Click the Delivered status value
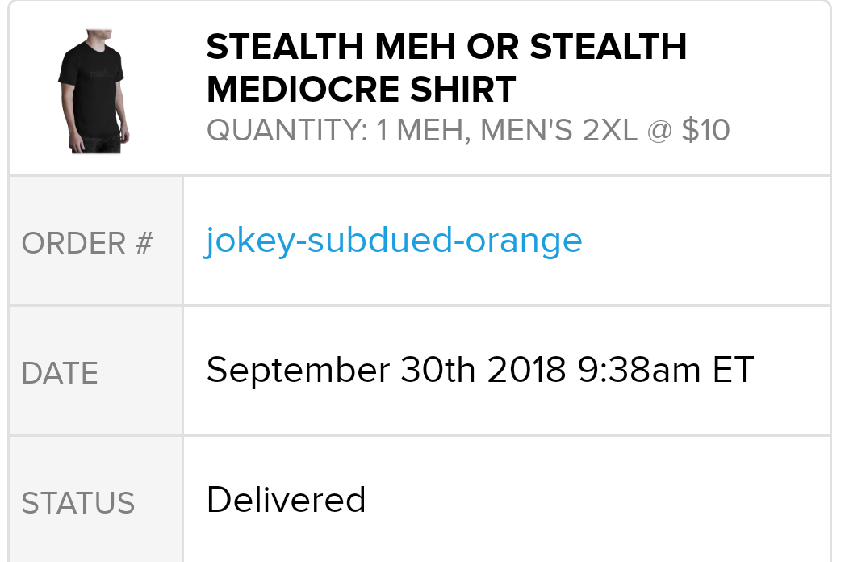The width and height of the screenshot is (845, 562). point(286,500)
